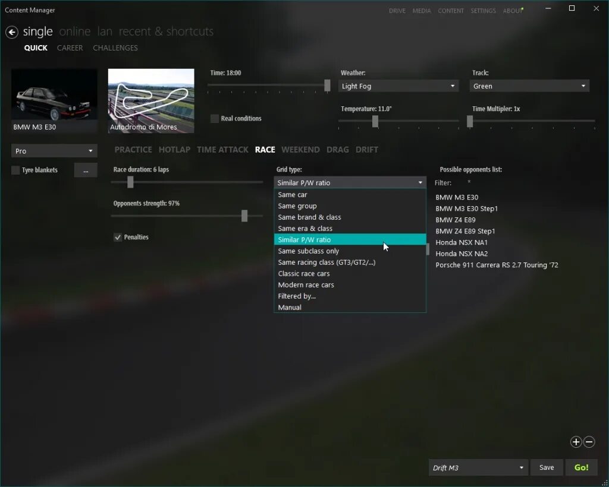Select the single section heading
This screenshot has height=487, width=609.
point(37,31)
